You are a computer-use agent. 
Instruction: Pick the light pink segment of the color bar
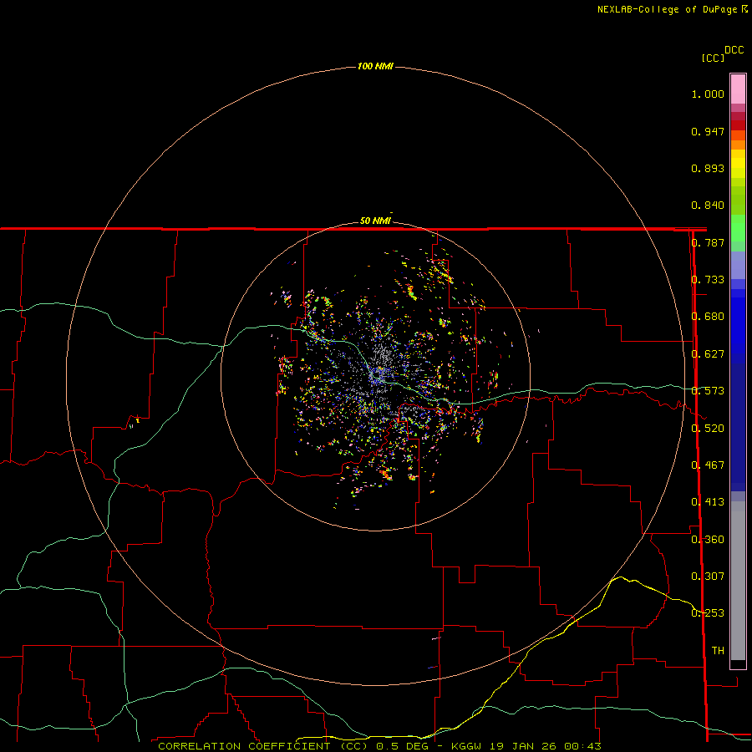[x=738, y=89]
